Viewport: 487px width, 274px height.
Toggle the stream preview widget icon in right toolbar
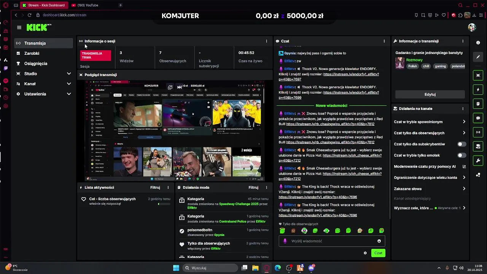pos(478,75)
